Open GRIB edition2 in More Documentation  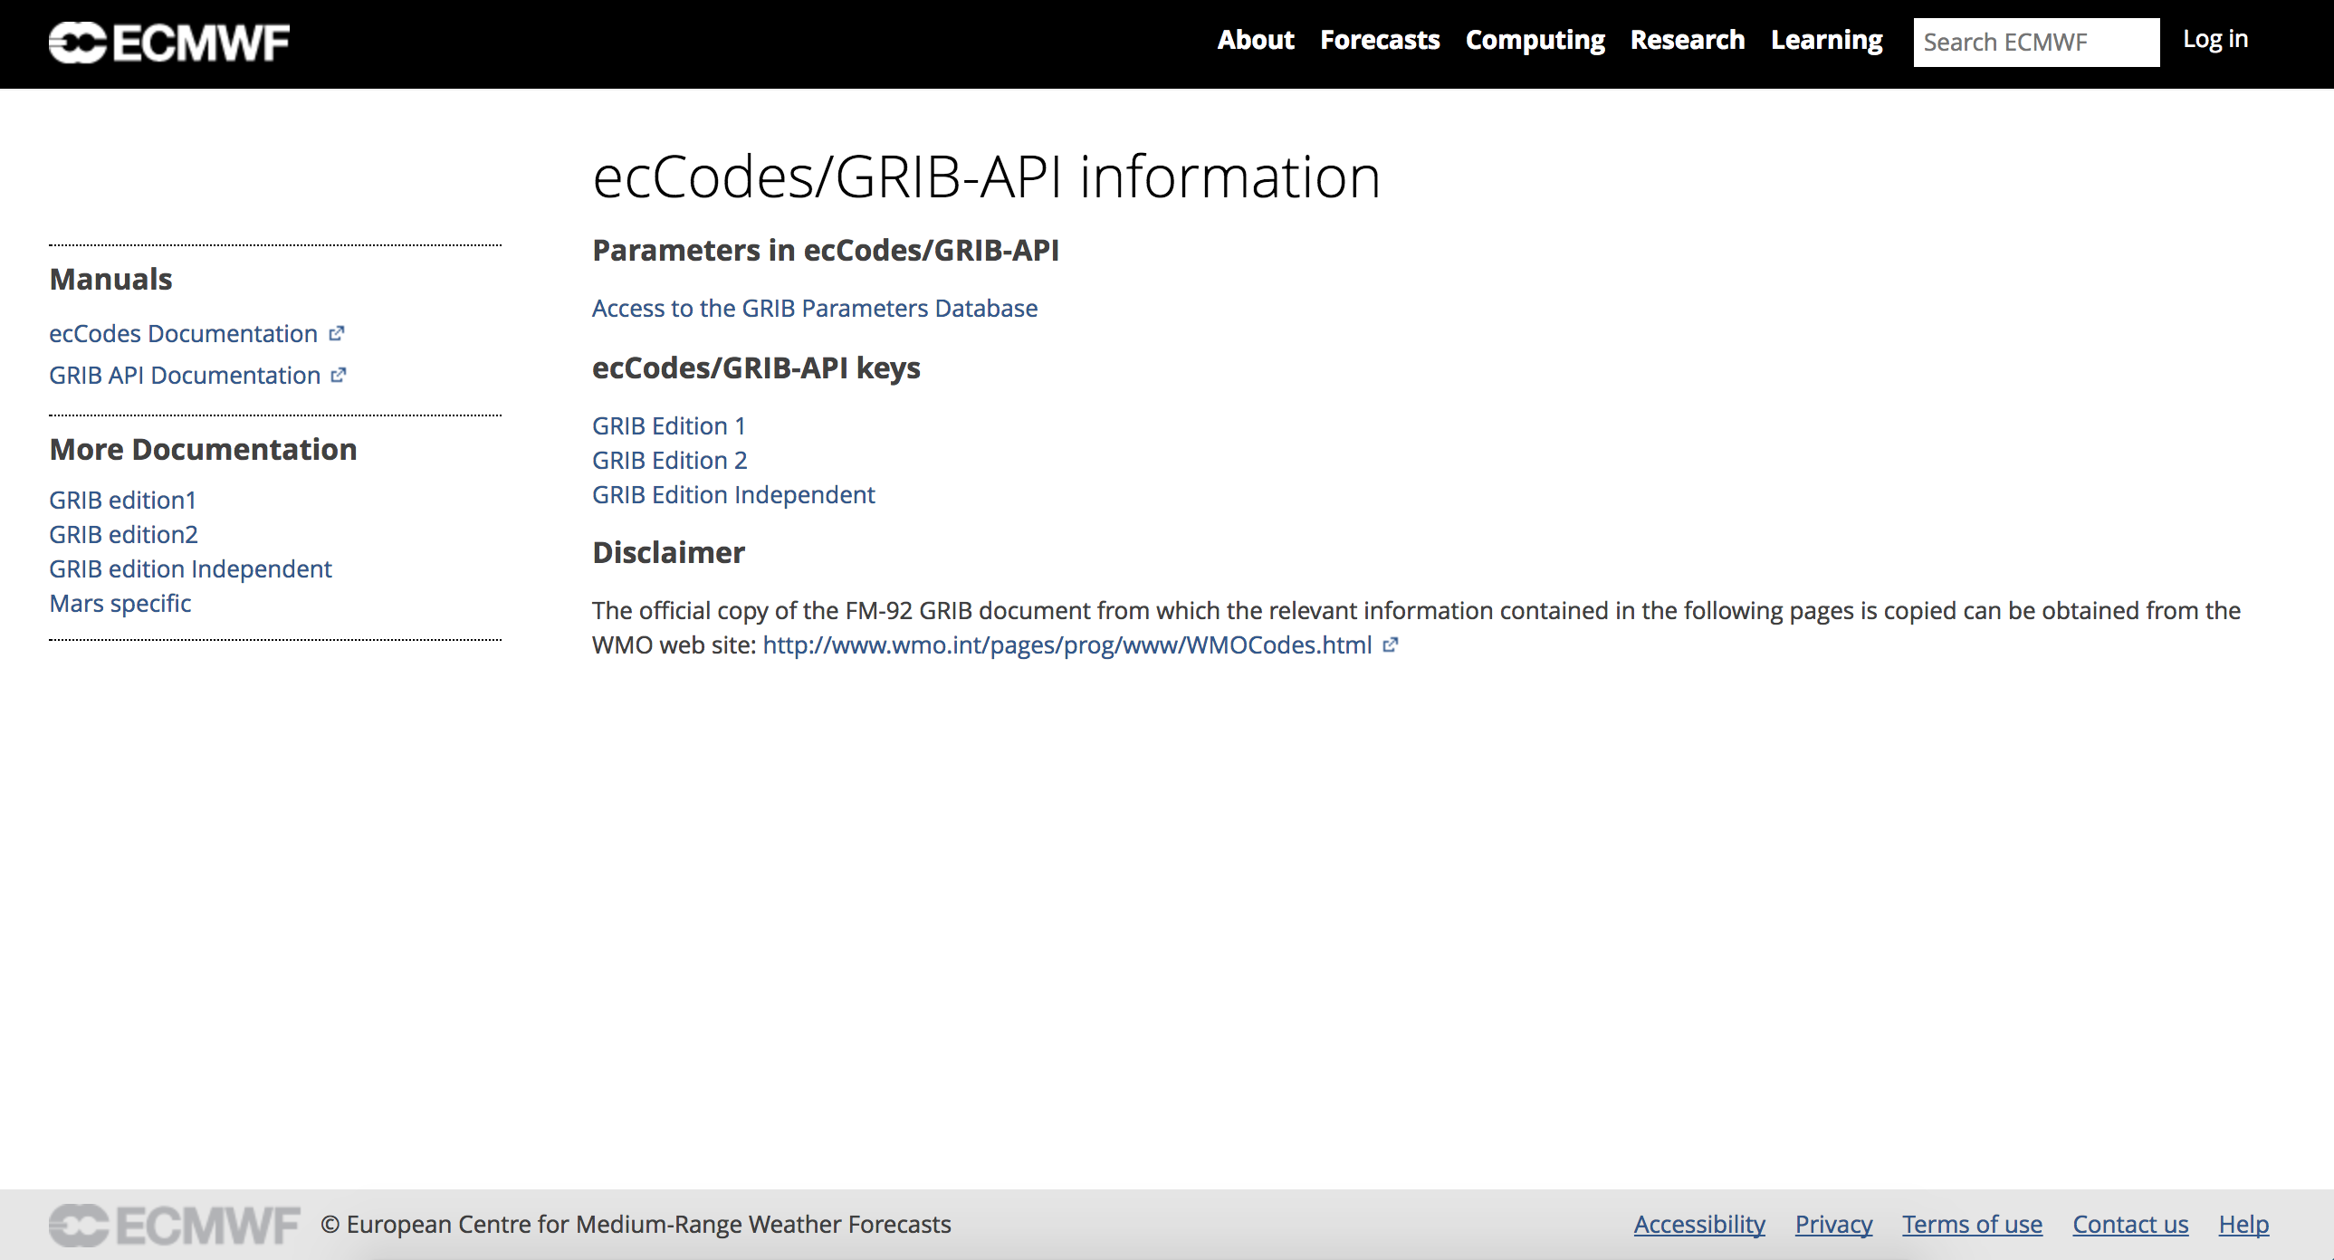tap(123, 534)
